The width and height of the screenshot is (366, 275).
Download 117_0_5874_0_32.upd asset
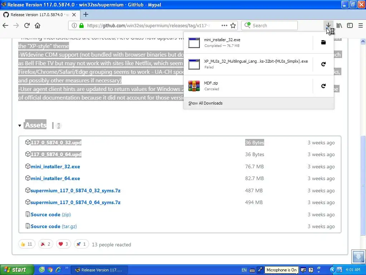point(56,143)
